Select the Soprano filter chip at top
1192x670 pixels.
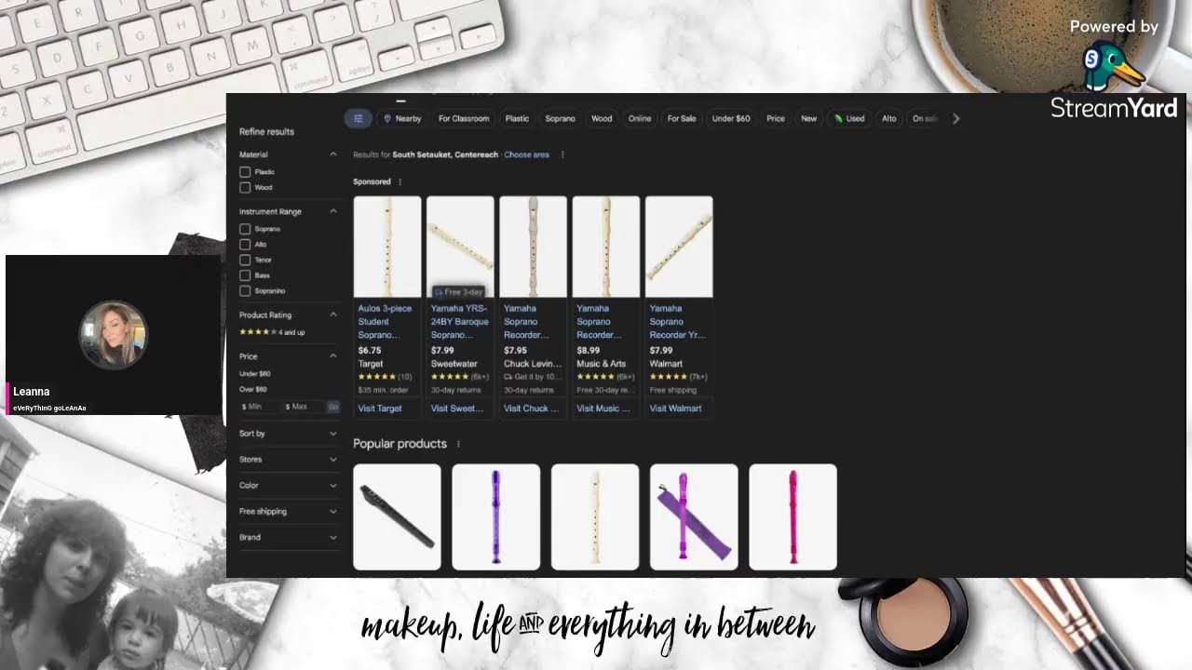560,118
